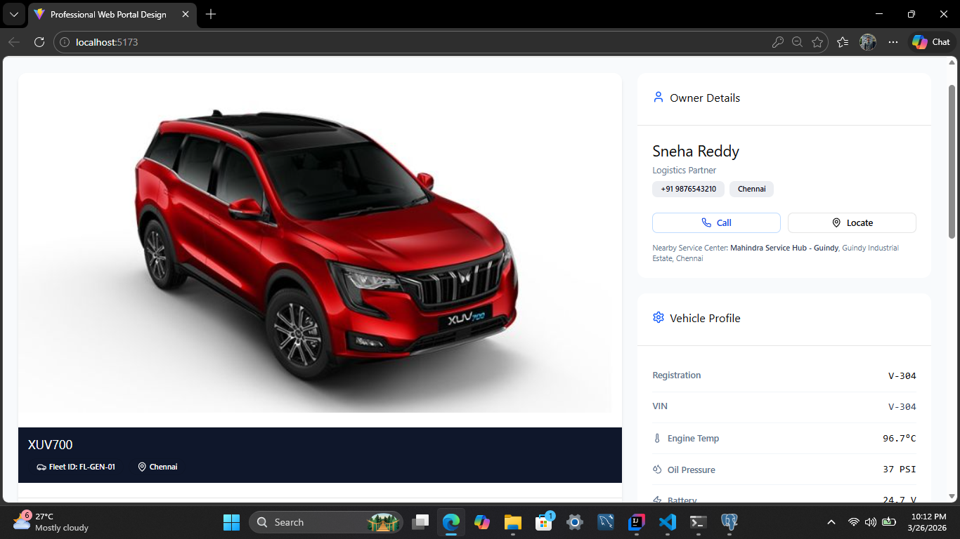The height and width of the screenshot is (539, 960).
Task: Click the Oil Pressure droplet icon
Action: (x=657, y=470)
